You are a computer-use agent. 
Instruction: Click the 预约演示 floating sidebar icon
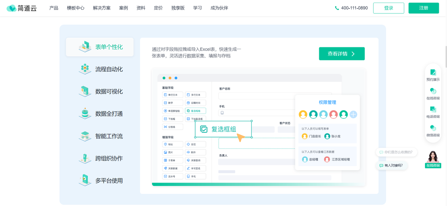[x=433, y=73]
